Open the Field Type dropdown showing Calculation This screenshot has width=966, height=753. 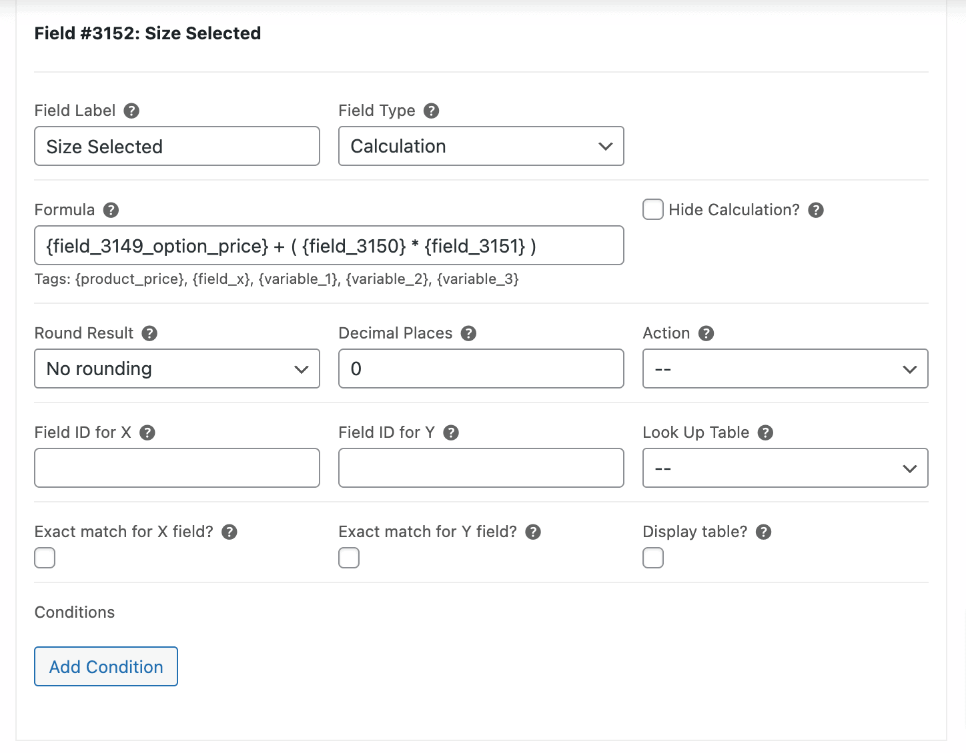481,146
